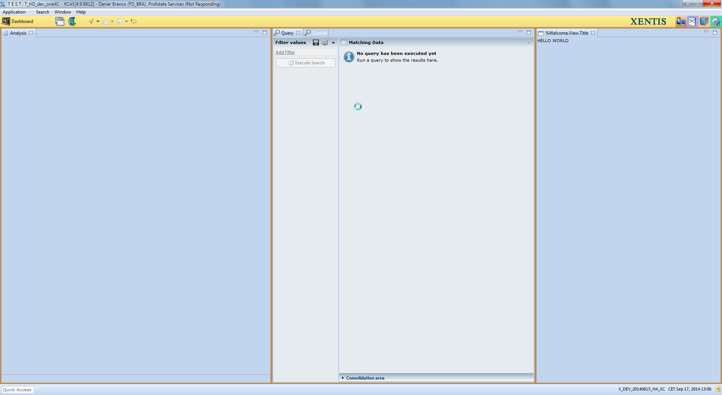Image resolution: width=722 pixels, height=395 pixels.
Task: Minimize the Analysis panel
Action: [x=256, y=32]
